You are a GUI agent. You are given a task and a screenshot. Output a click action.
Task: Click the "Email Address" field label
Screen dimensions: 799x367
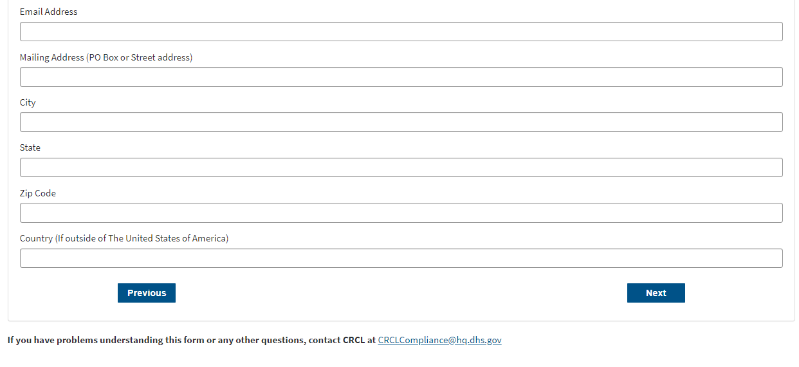pos(48,12)
